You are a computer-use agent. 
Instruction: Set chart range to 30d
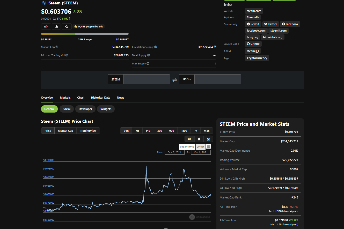click(x=160, y=131)
